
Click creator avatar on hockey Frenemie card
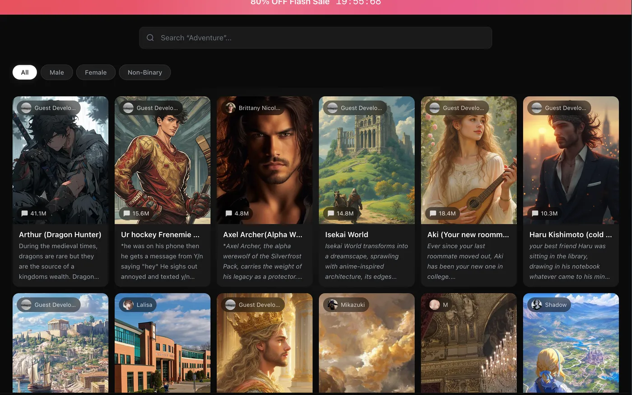129,108
